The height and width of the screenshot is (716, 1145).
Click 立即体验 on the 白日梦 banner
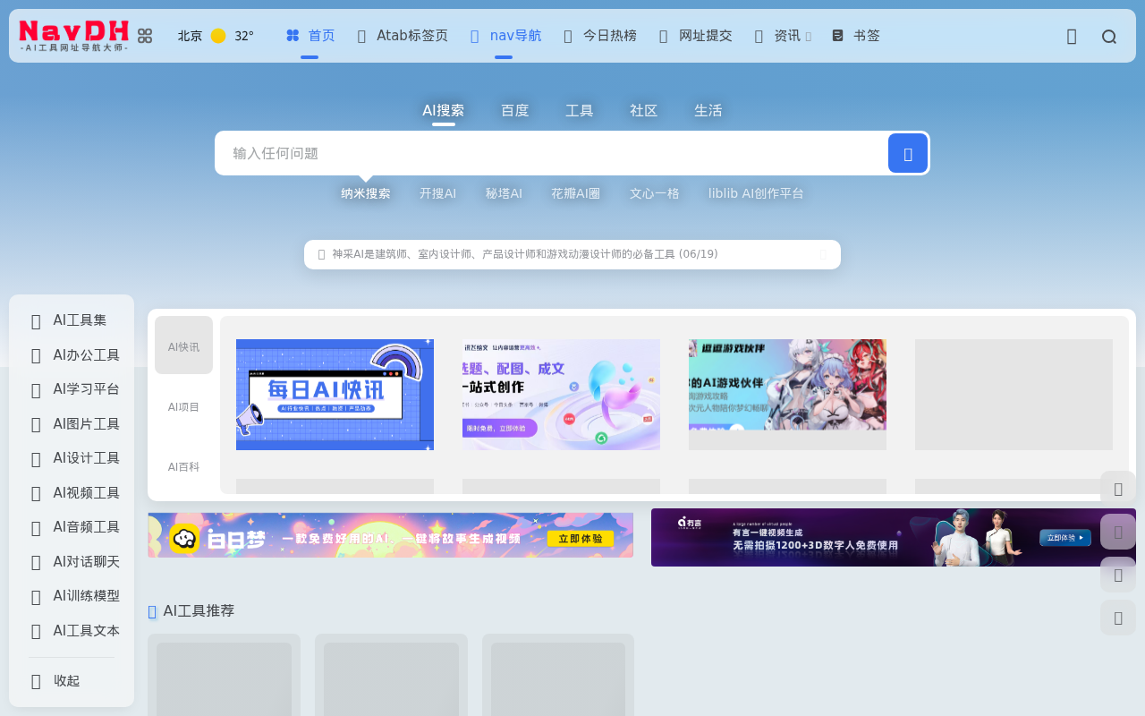[x=580, y=539]
